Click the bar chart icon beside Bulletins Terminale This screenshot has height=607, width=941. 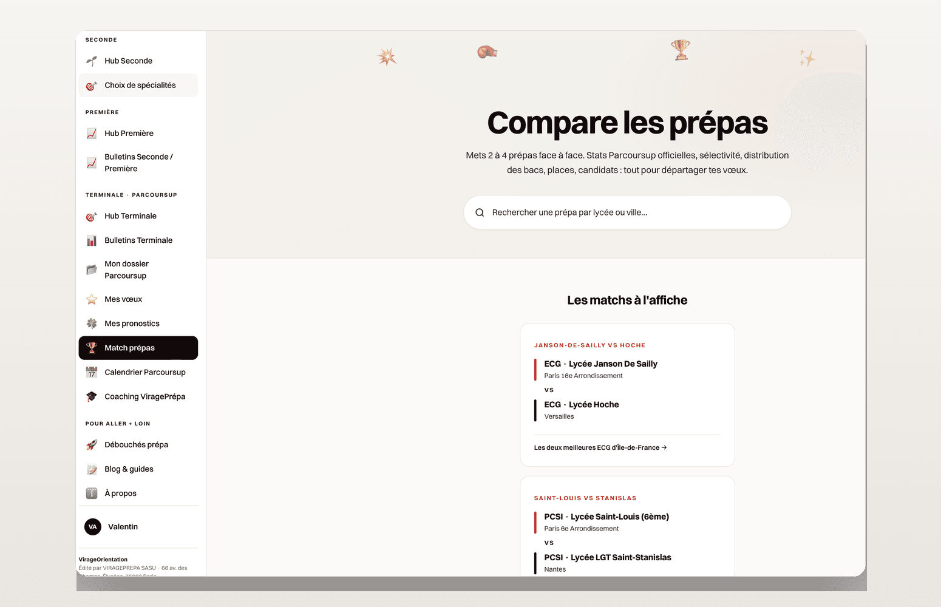pyautogui.click(x=92, y=240)
